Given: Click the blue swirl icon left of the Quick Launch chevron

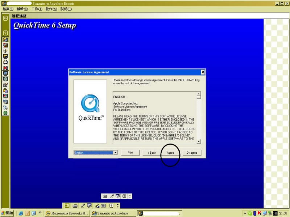Looking at the screenshot, I should click(x=34, y=213).
